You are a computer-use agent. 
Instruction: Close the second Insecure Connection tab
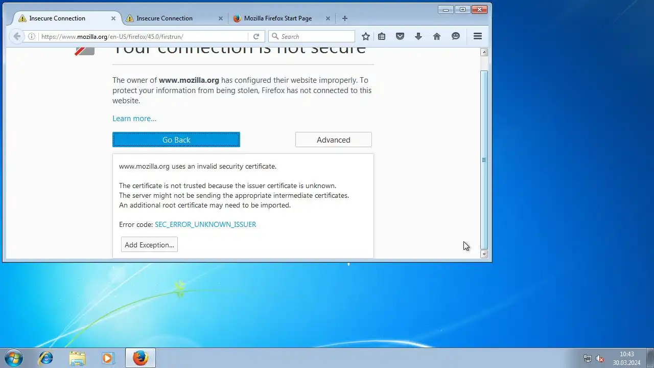point(221,18)
